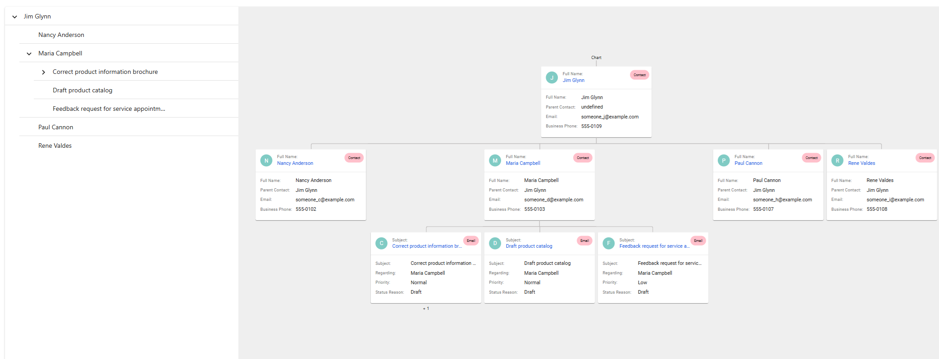Viewport: 939px width, 359px height.
Task: Click the D avatar on Draft catalog card
Action: (x=495, y=243)
